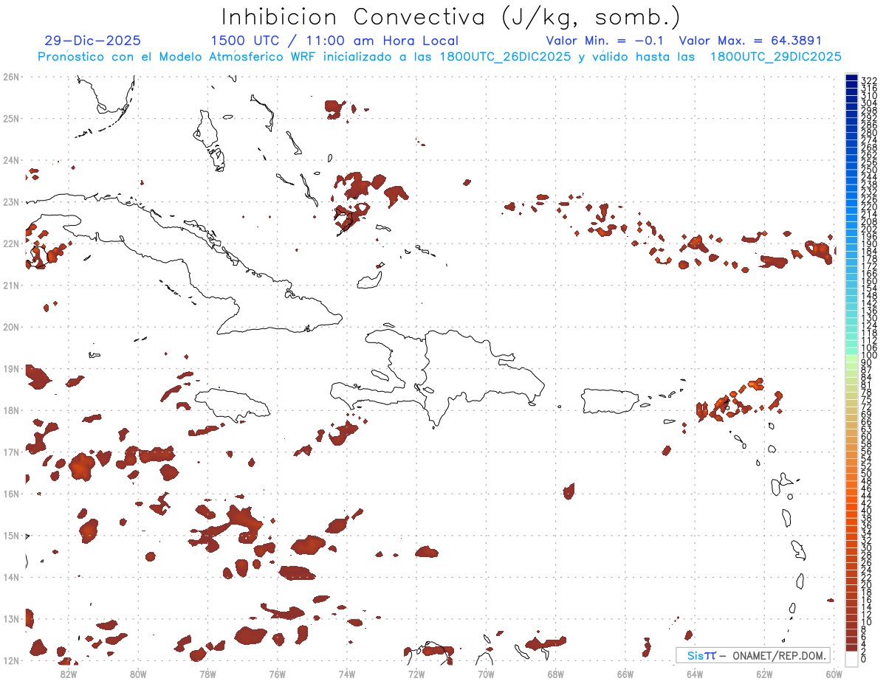Click the 21N latitude axis label
Image resolution: width=886 pixels, height=684 pixels.
10,285
